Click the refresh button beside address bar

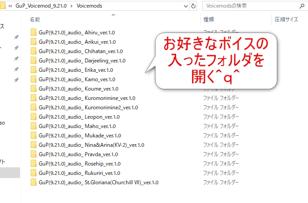click(x=193, y=6)
